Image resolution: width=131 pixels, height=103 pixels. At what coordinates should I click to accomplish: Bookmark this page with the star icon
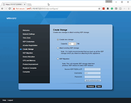click(99, 9)
